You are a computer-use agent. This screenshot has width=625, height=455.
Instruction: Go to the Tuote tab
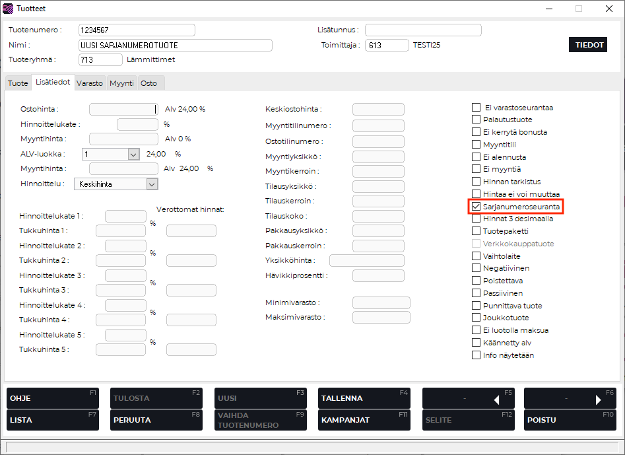(x=18, y=83)
